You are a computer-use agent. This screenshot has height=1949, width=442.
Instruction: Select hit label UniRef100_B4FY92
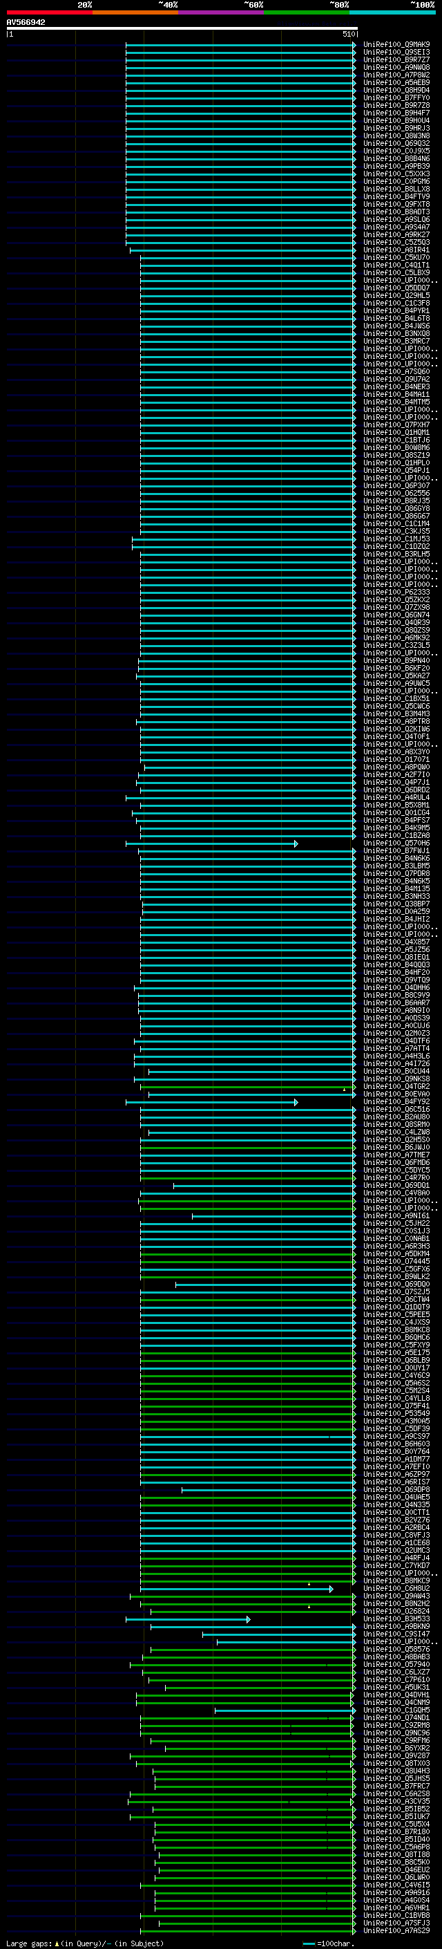[x=396, y=1101]
